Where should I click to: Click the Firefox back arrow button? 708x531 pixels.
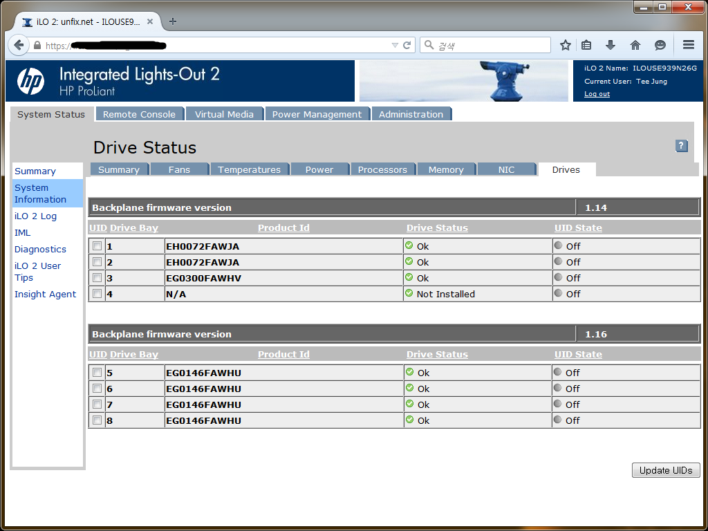[19, 45]
